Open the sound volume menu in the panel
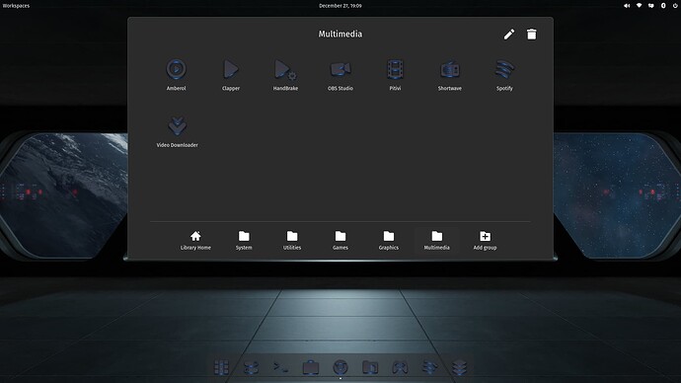681x383 pixels. pos(627,6)
